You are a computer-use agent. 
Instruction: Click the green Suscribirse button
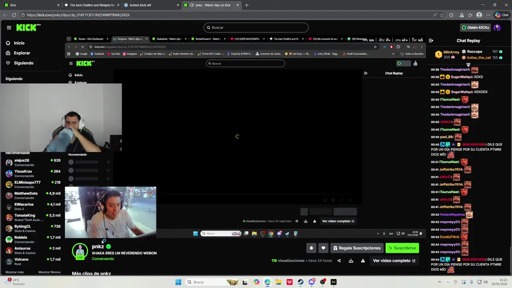click(x=402, y=248)
